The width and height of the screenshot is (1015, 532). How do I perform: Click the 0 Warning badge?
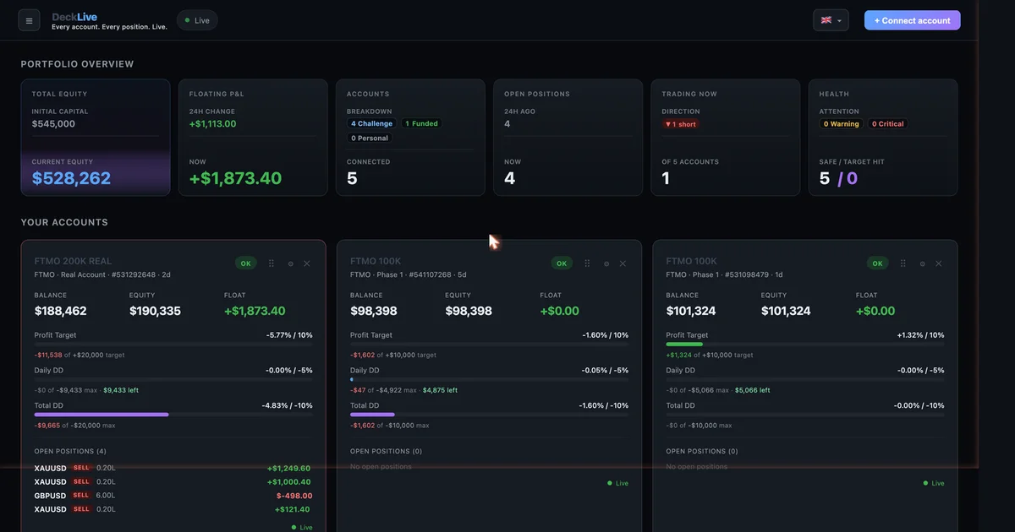(841, 124)
